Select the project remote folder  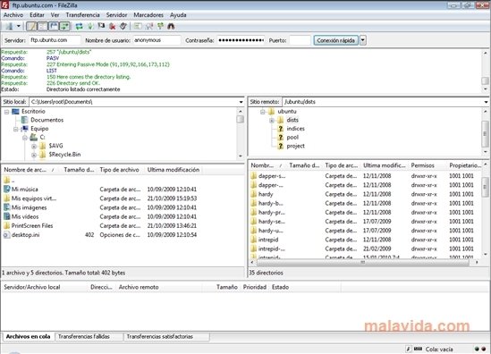[x=296, y=146]
